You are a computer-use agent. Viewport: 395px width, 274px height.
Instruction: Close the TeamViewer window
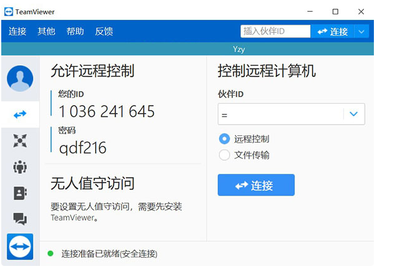pyautogui.click(x=361, y=12)
